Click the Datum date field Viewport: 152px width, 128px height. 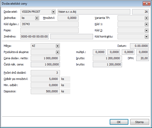[x=139, y=46]
